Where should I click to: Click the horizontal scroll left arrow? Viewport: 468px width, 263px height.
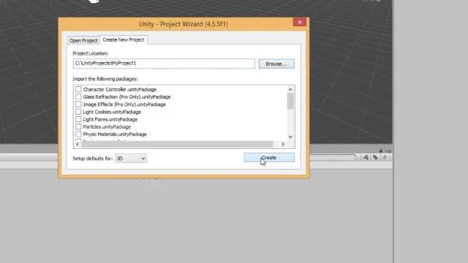point(78,145)
